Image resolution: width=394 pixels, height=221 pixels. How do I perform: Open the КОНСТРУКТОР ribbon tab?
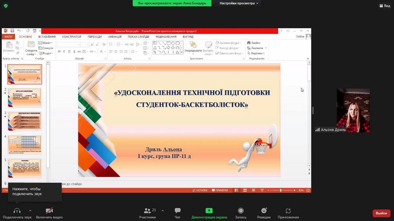pyautogui.click(x=72, y=37)
